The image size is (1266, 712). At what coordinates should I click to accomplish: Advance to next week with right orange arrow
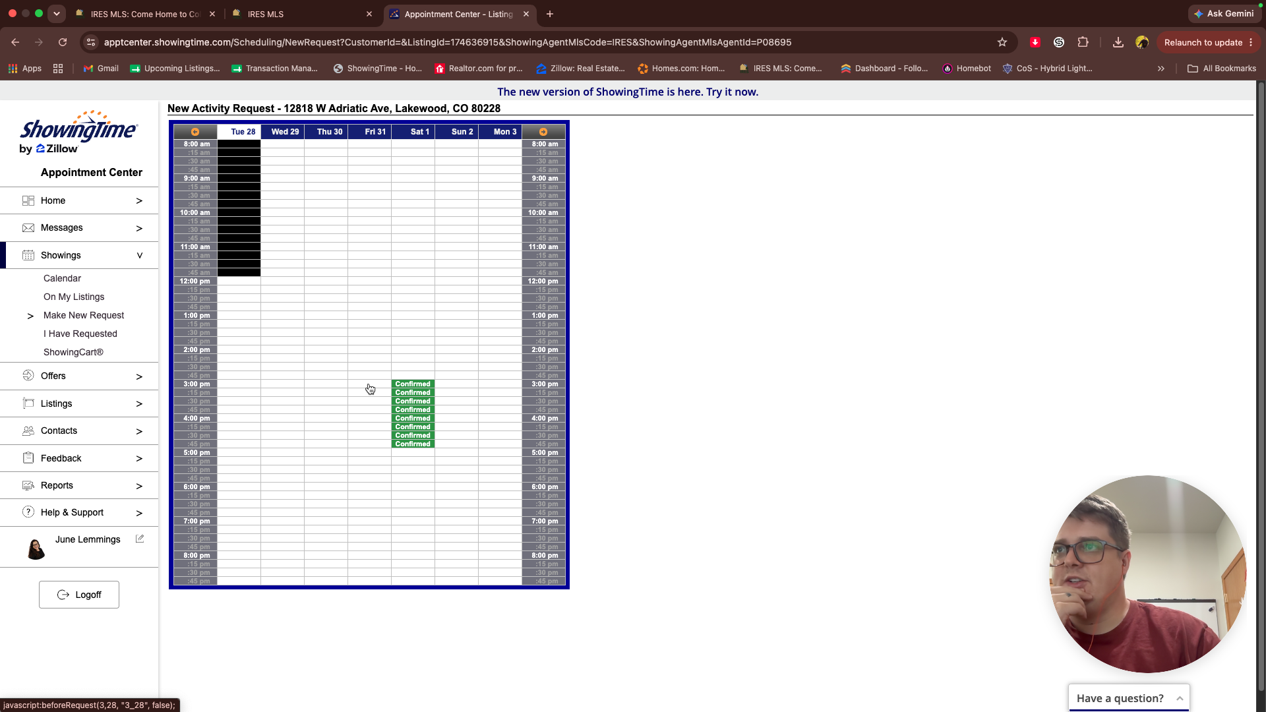pyautogui.click(x=543, y=132)
